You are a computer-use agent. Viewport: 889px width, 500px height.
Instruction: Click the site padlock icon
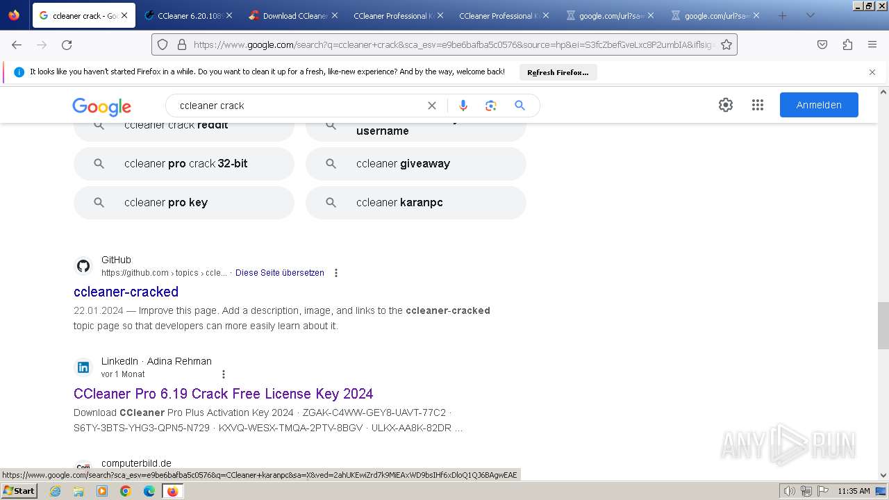point(182,44)
